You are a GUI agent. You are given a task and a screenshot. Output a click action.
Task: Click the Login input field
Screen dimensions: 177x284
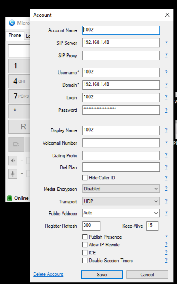tap(121, 98)
